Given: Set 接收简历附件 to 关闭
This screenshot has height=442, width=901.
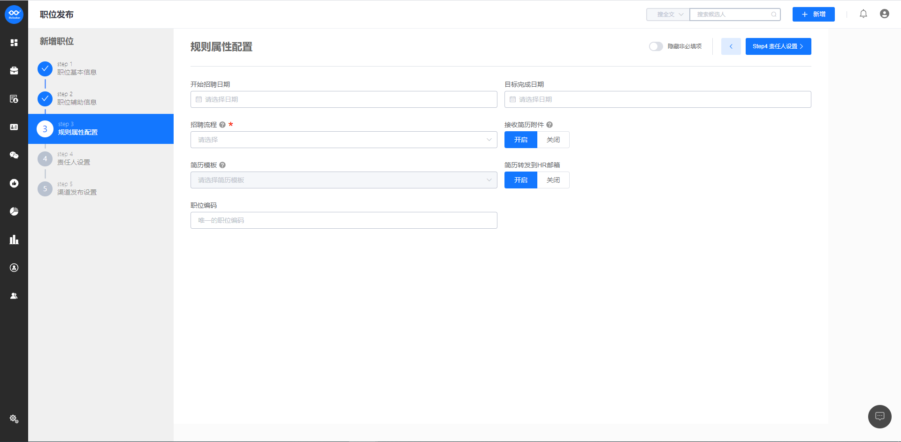Looking at the screenshot, I should [553, 140].
